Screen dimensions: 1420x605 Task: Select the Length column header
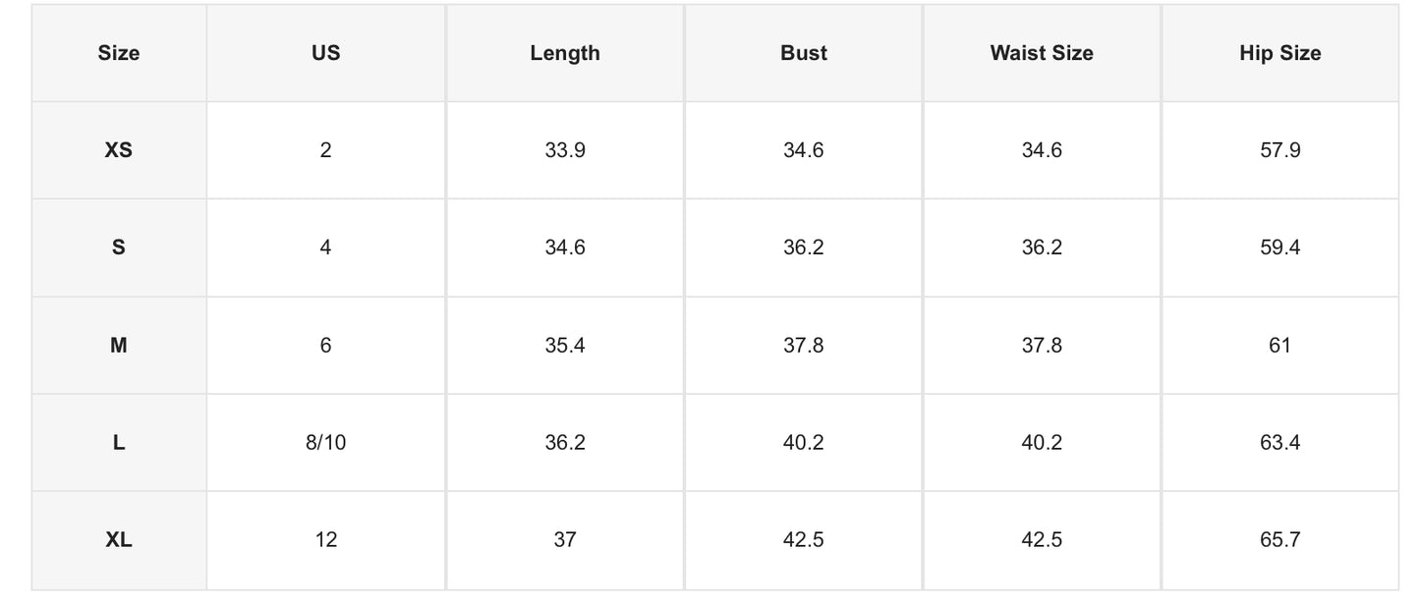pyautogui.click(x=565, y=53)
